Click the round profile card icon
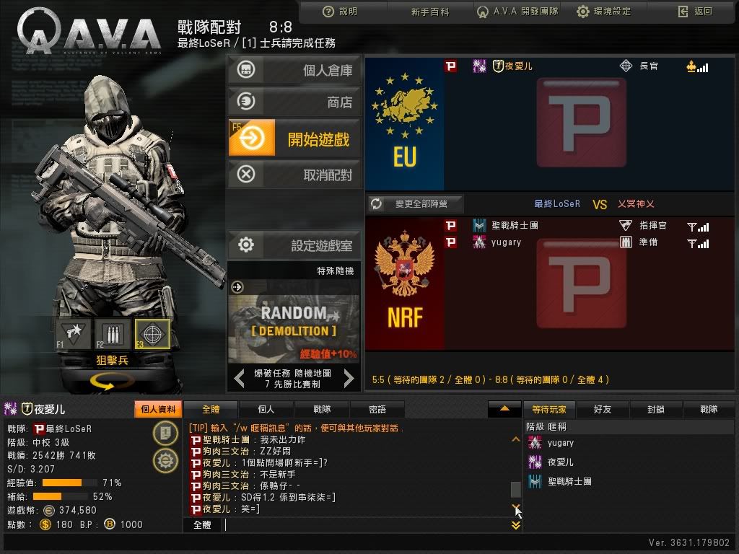The width and height of the screenshot is (739, 554). (165, 433)
